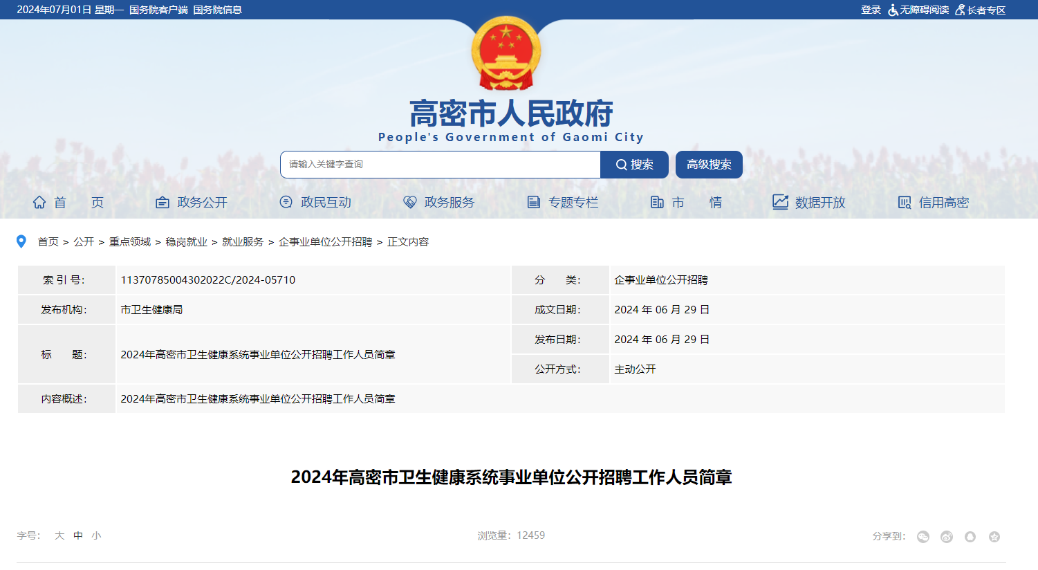Open 长者专区 senior zone link
This screenshot has height=570, width=1038.
point(986,10)
